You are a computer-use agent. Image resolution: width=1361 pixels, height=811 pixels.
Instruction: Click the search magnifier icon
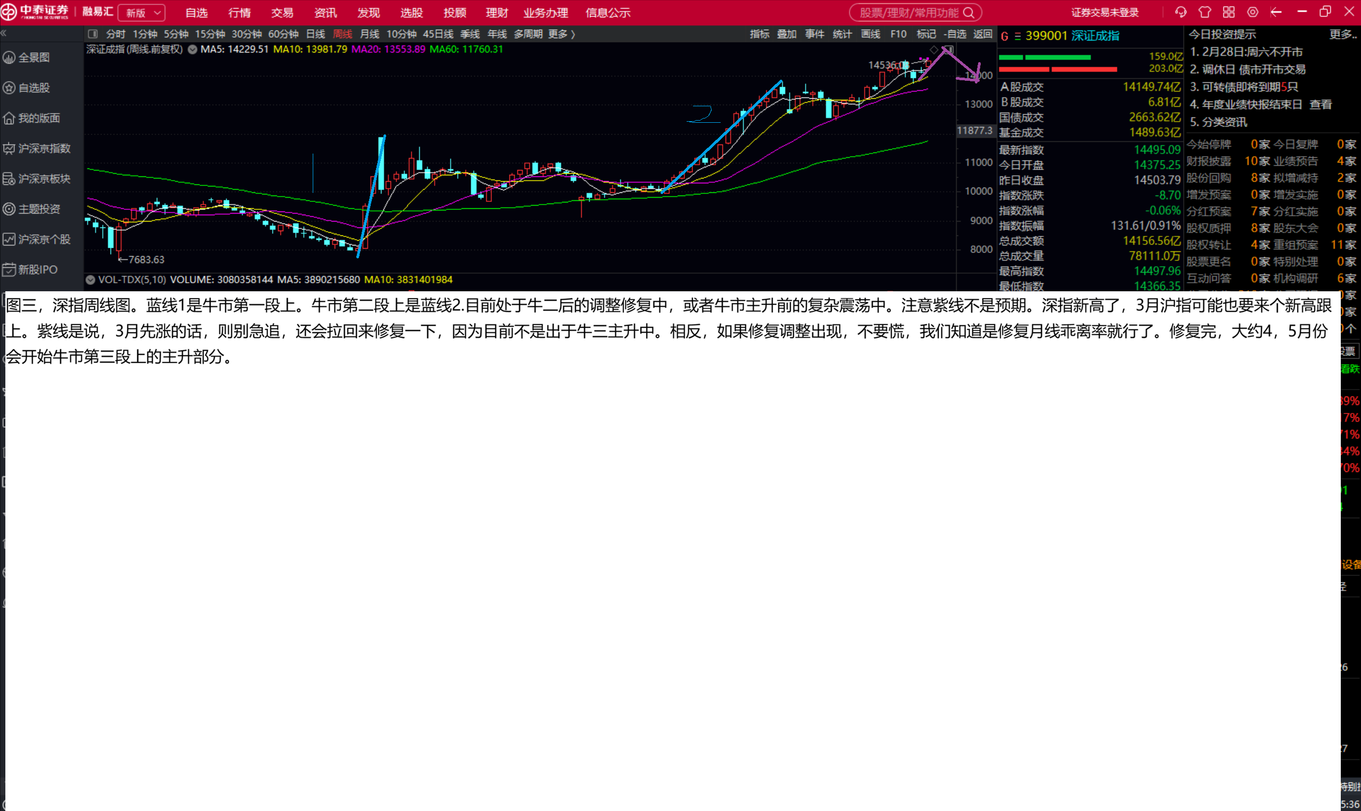[968, 13]
